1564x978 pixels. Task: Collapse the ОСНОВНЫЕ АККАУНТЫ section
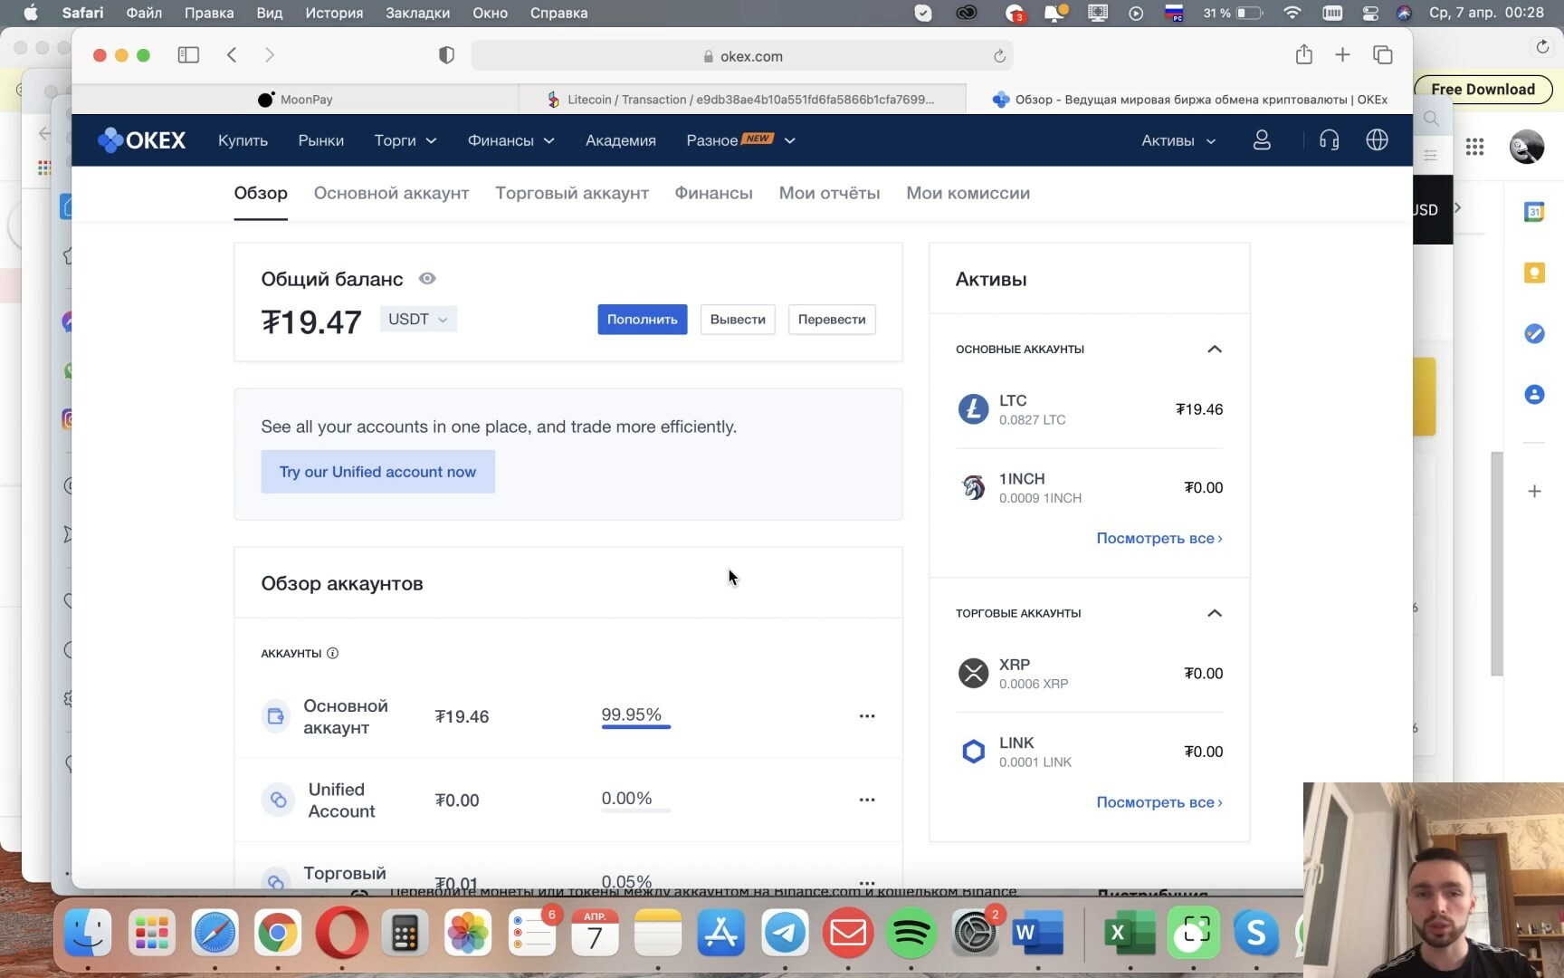(1215, 349)
